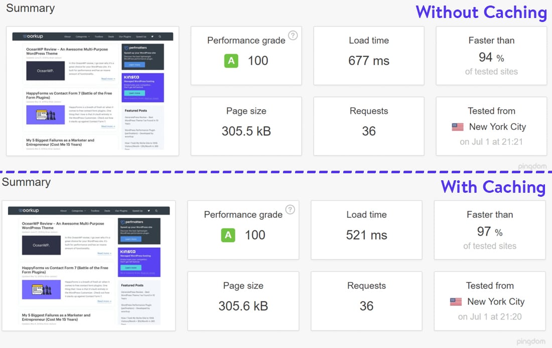552x348 pixels.
Task: Click the Twitter icon in the site navigation
Action: pyautogui.click(x=153, y=37)
